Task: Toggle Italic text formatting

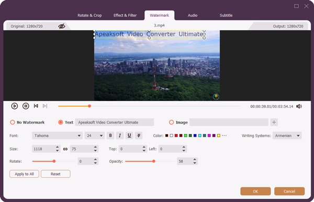Action: coord(120,136)
